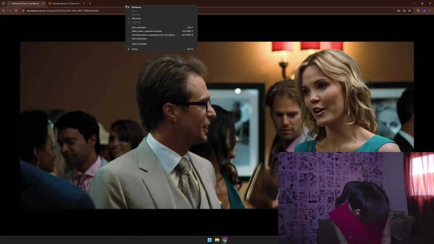Open the tab search dropdown arrow
This screenshot has height=244, width=434.
[3, 3]
